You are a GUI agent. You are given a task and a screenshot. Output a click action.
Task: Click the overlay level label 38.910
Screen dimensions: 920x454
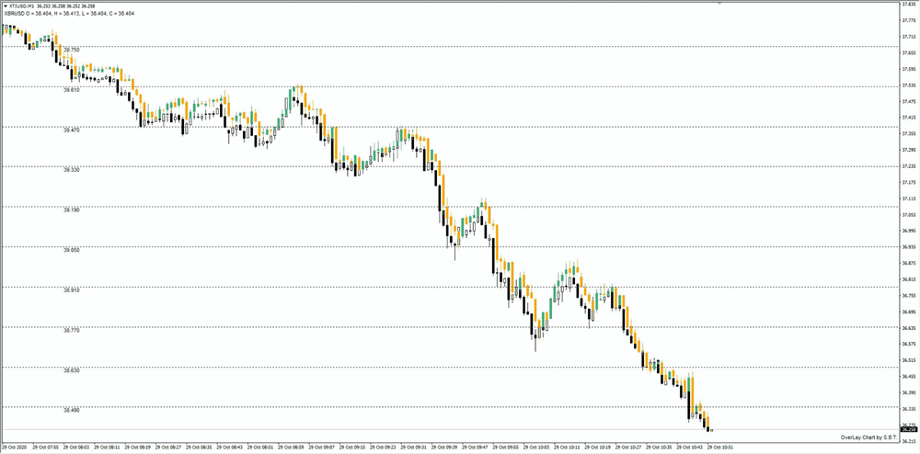72,290
